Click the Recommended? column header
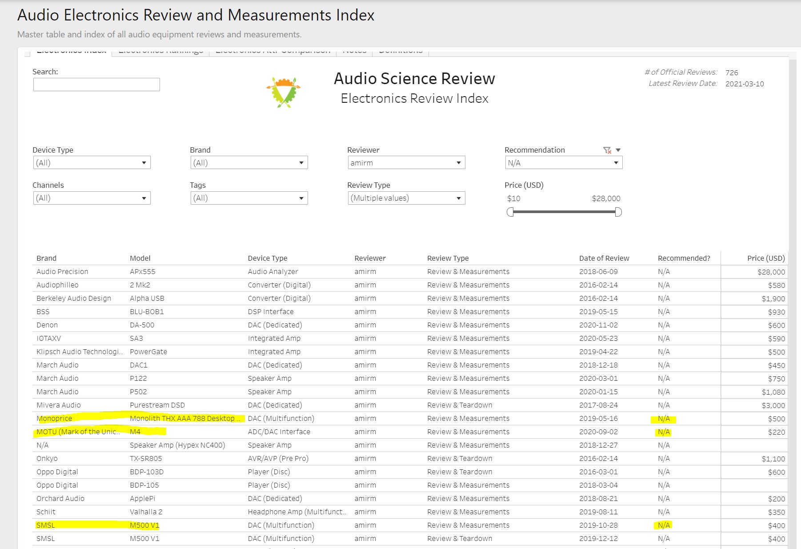 [x=684, y=258]
